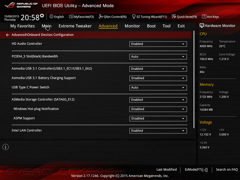The image size is (240, 180).
Task: Select Windows Hot-plug Notification label
Action: [x=36, y=109]
